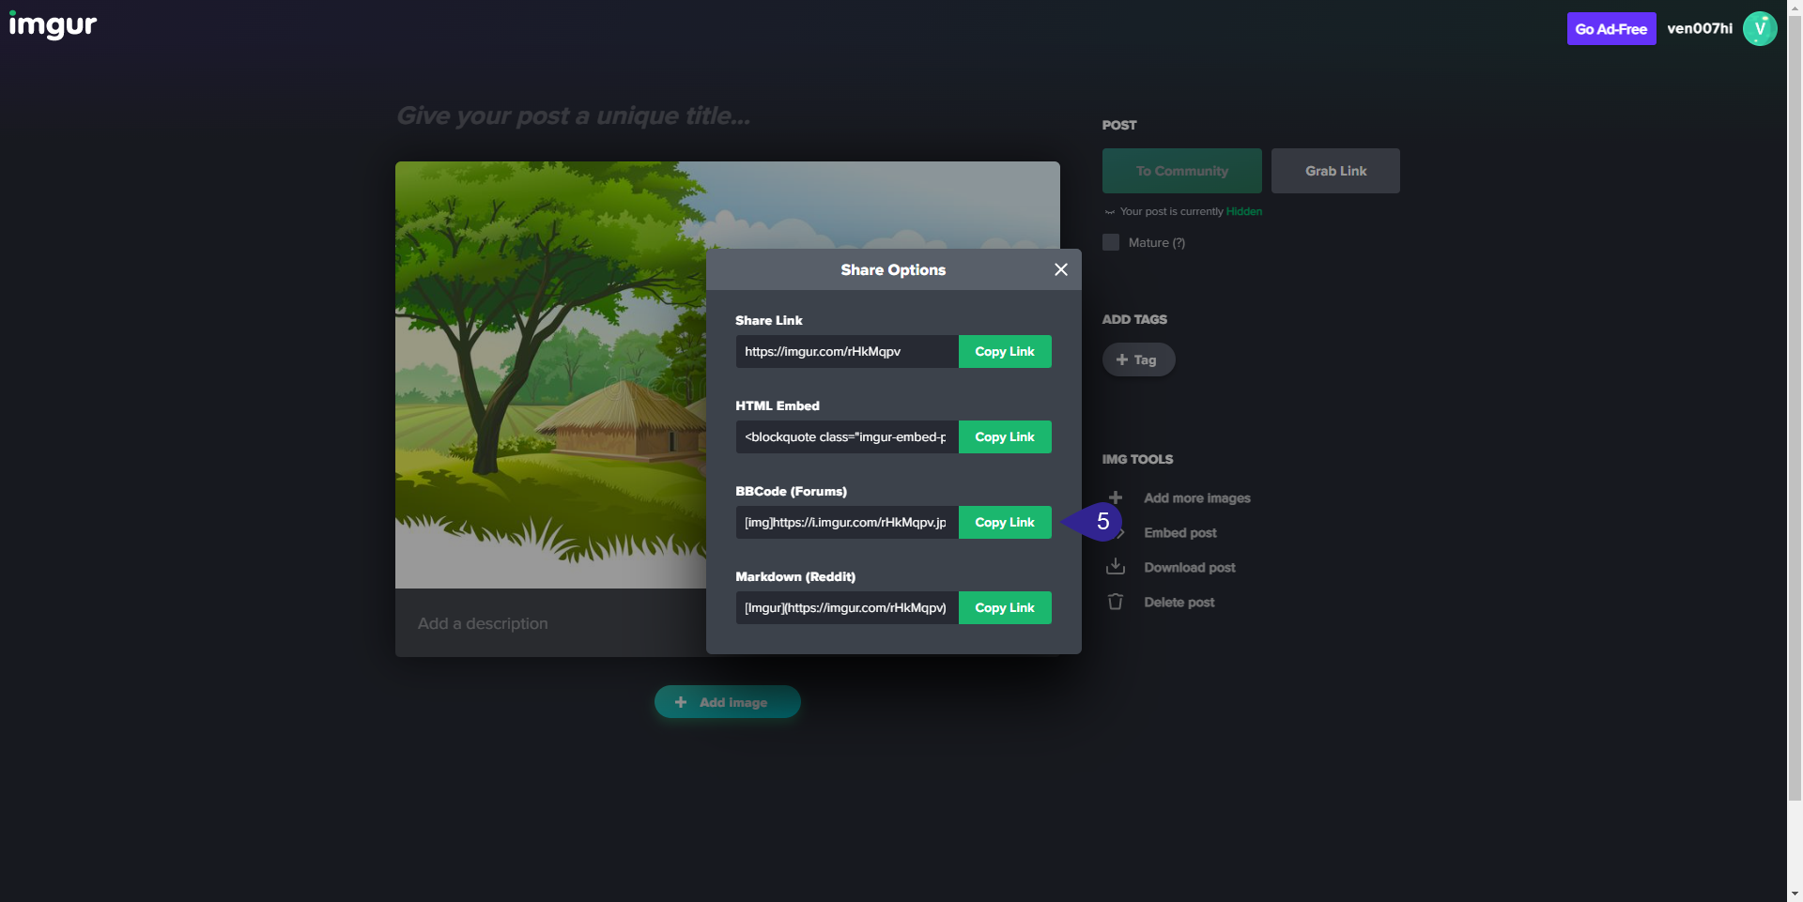This screenshot has height=902, width=1803.
Task: Copy the Markdown Reddit link
Action: pos(1004,607)
